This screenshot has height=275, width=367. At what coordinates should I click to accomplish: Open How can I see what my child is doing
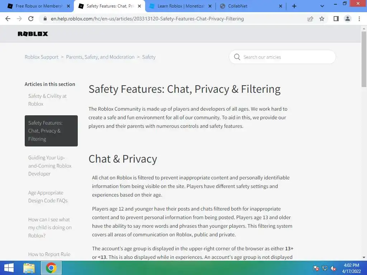pyautogui.click(x=50, y=227)
